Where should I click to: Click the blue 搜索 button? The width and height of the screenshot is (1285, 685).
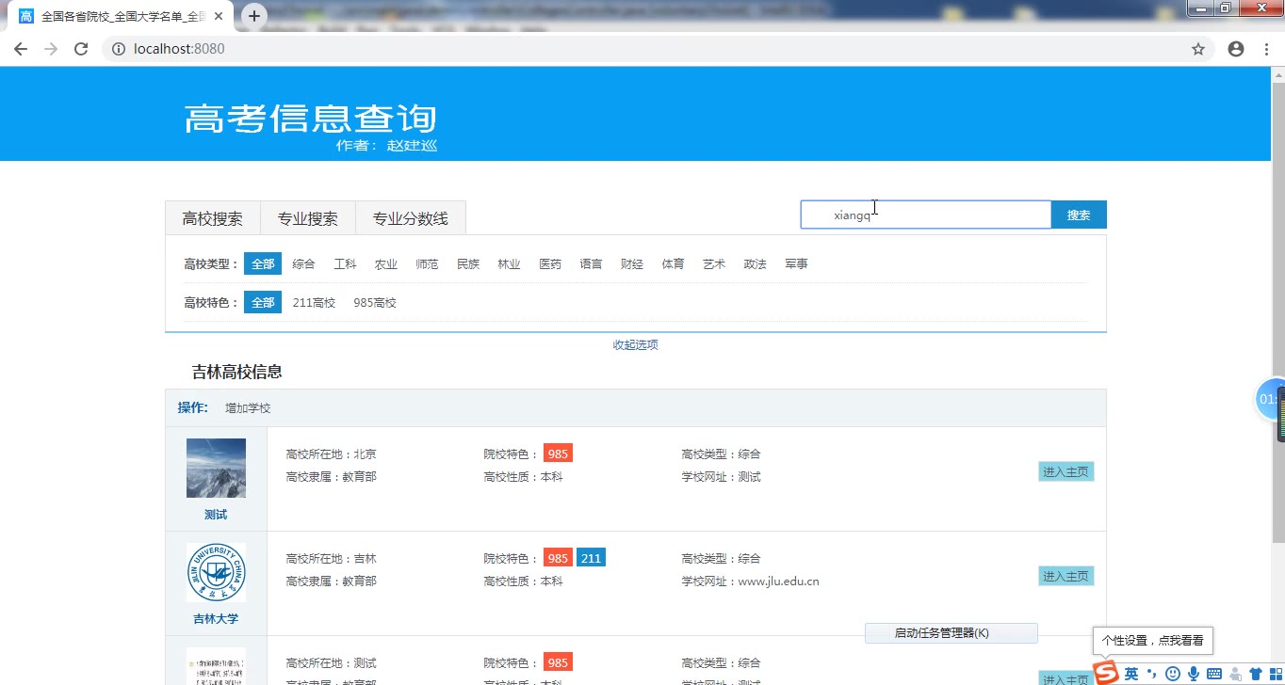(x=1079, y=215)
